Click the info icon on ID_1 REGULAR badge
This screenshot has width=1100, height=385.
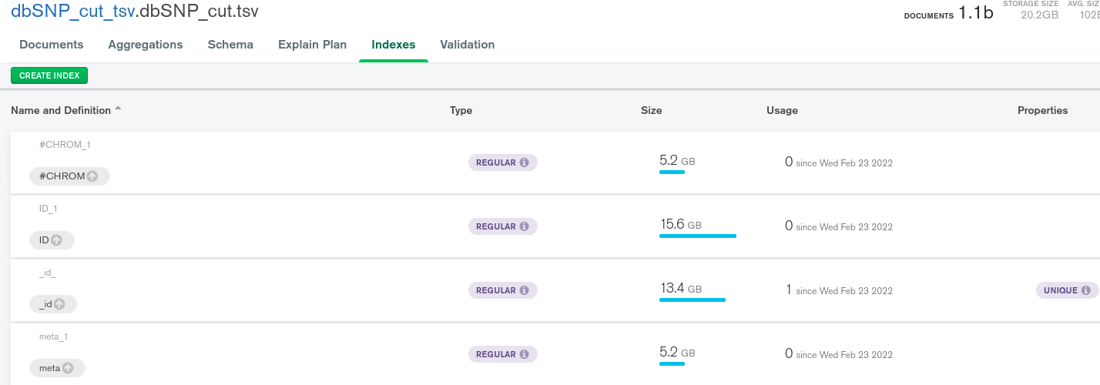pos(525,226)
